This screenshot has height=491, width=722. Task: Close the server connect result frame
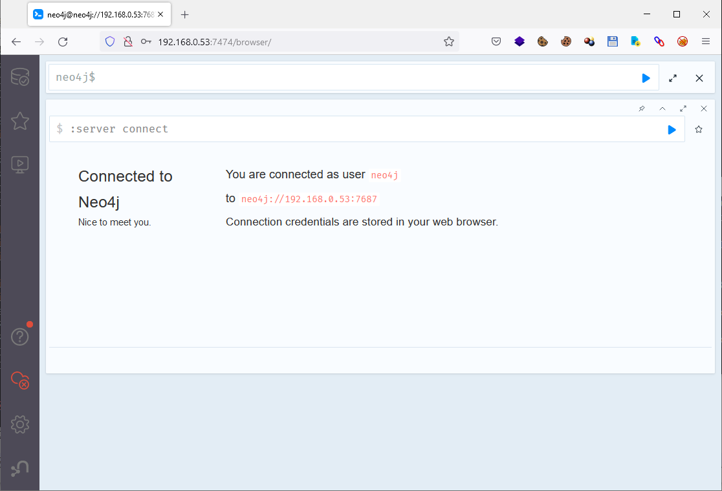704,109
